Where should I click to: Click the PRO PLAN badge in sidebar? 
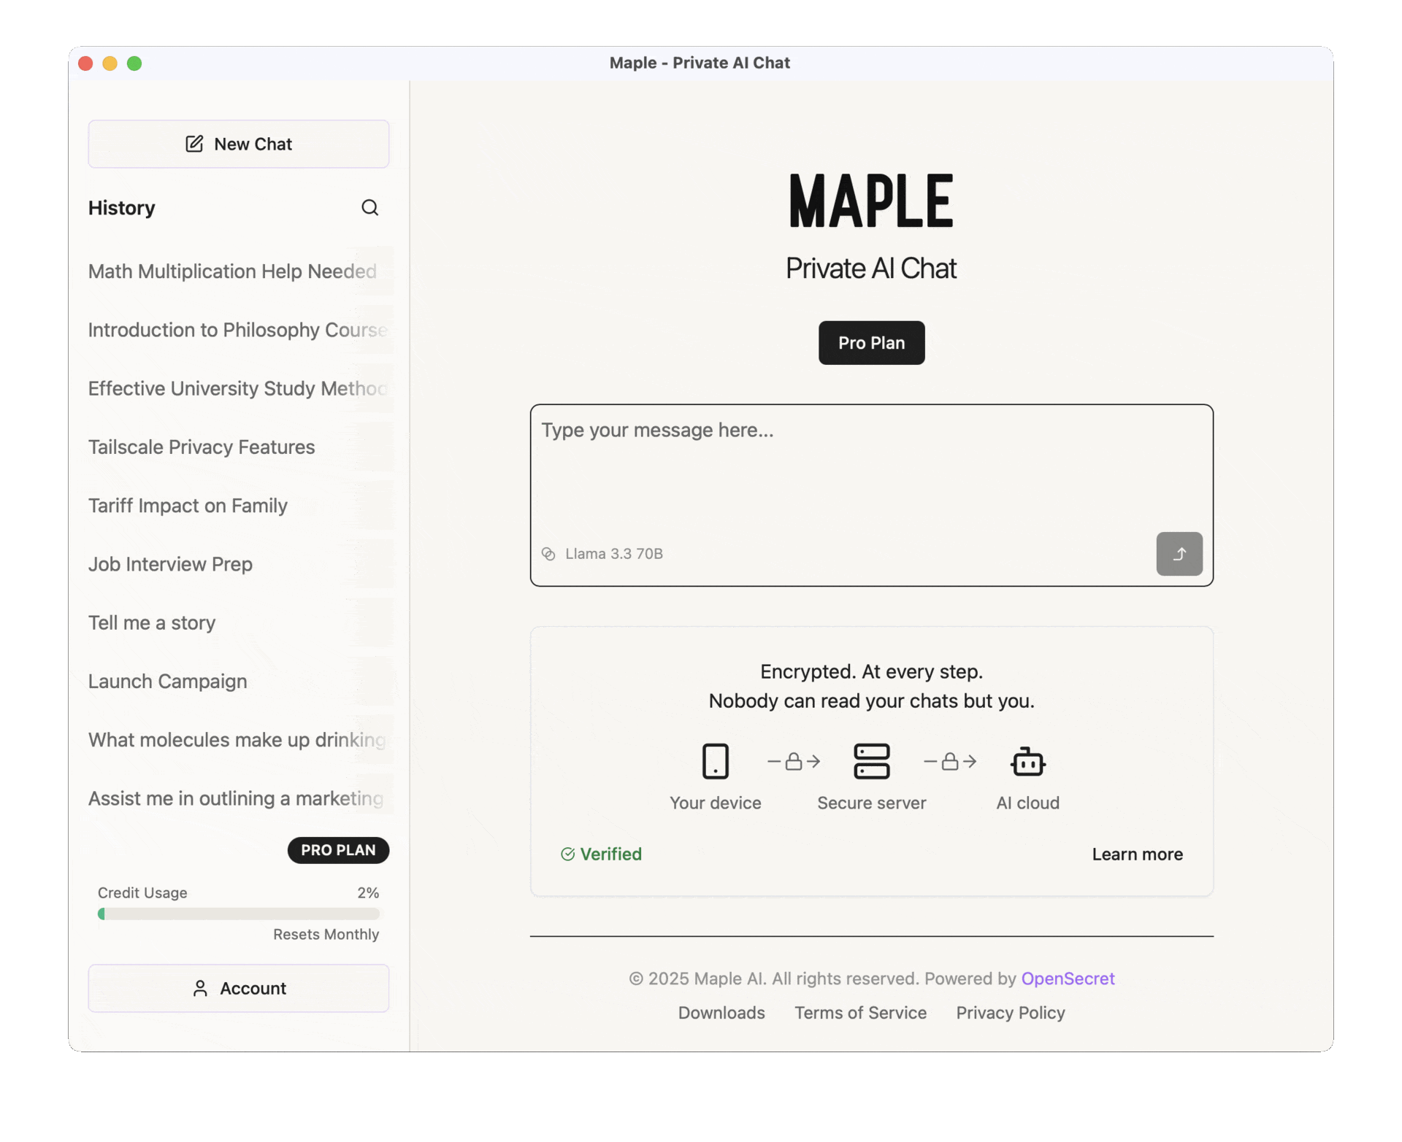338,850
